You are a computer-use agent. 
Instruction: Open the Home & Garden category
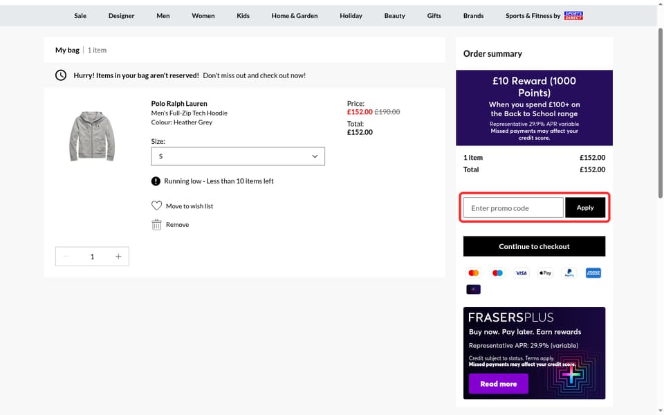[x=295, y=16]
